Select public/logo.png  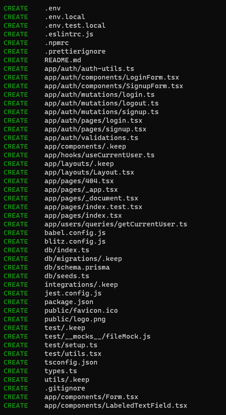click(x=75, y=319)
